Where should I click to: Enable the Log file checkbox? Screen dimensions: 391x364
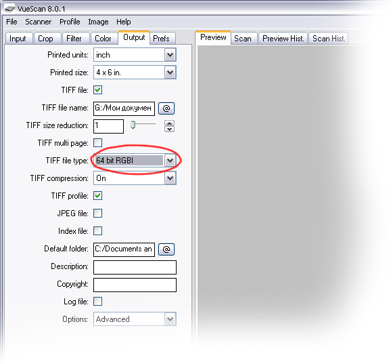click(97, 301)
